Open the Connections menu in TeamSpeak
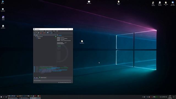Viewport: 176px width, 99px height. [x=36, y=31]
